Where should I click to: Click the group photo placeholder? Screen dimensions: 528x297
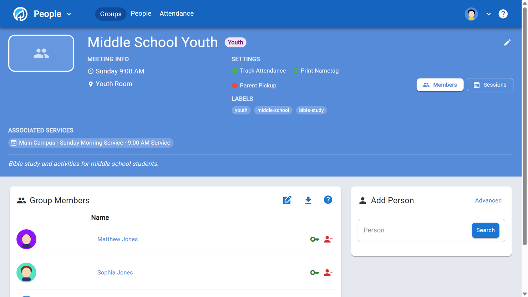pos(41,53)
